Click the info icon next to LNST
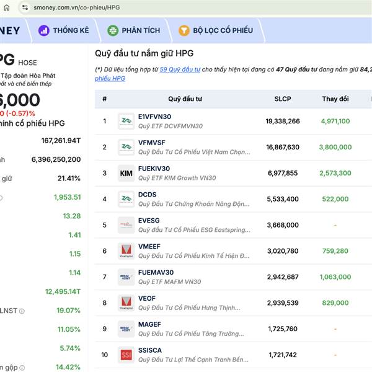Screen dimensions: 372x372 pos(22,311)
